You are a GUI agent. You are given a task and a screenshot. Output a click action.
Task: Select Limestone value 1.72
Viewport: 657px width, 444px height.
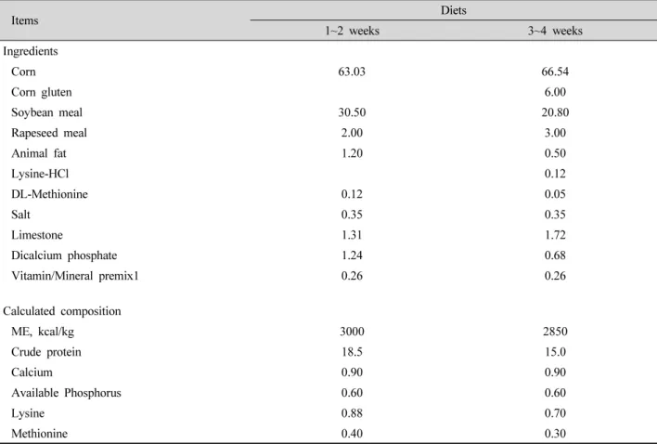click(555, 235)
